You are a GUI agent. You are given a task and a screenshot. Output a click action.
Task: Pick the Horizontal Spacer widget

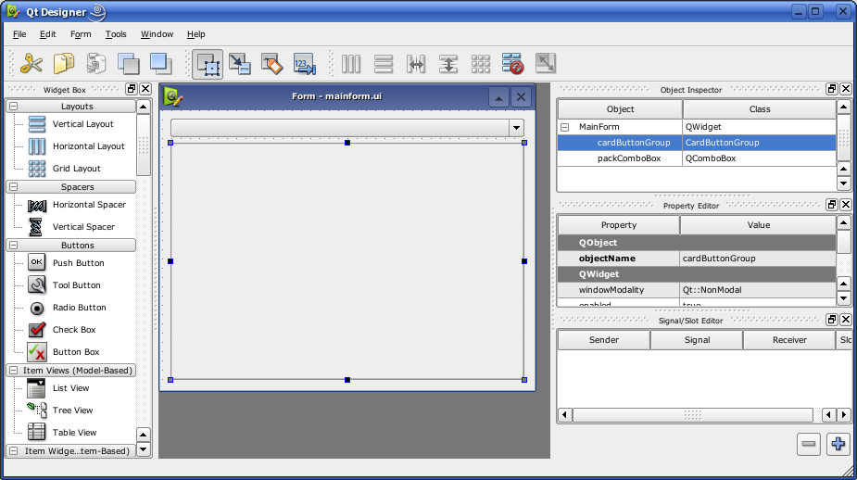click(77, 205)
